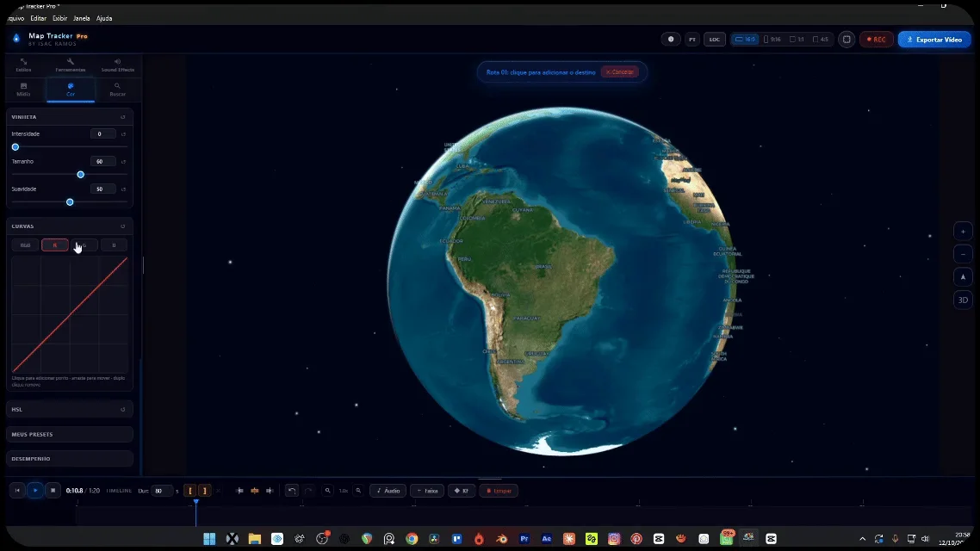The height and width of the screenshot is (551, 980).
Task: Start recording with the REC button
Action: pyautogui.click(x=877, y=39)
